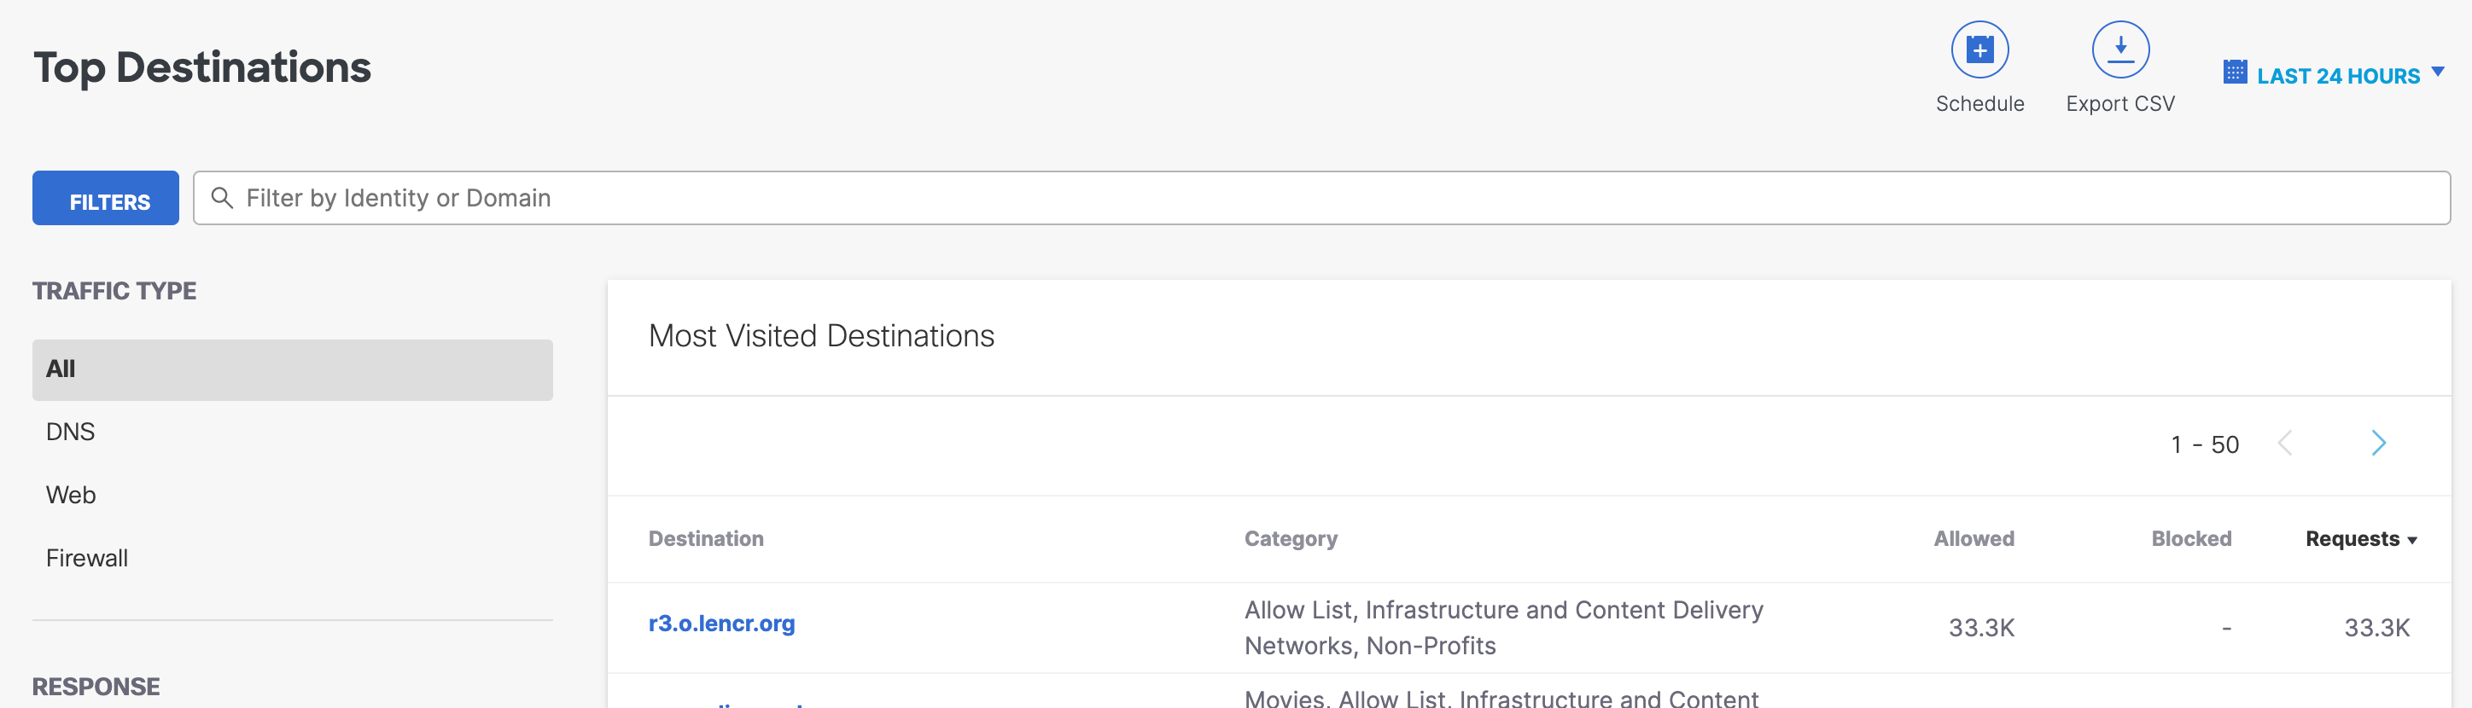The width and height of the screenshot is (2472, 708).
Task: Go to previous page of destinations
Action: click(2285, 444)
